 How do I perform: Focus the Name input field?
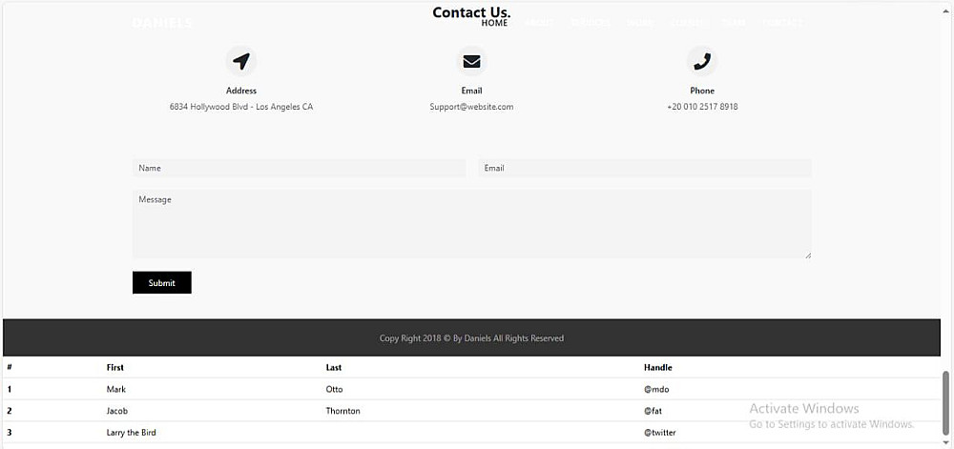[300, 169]
